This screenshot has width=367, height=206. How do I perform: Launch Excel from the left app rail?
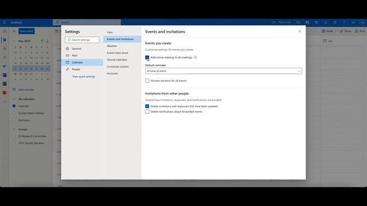coord(5,84)
